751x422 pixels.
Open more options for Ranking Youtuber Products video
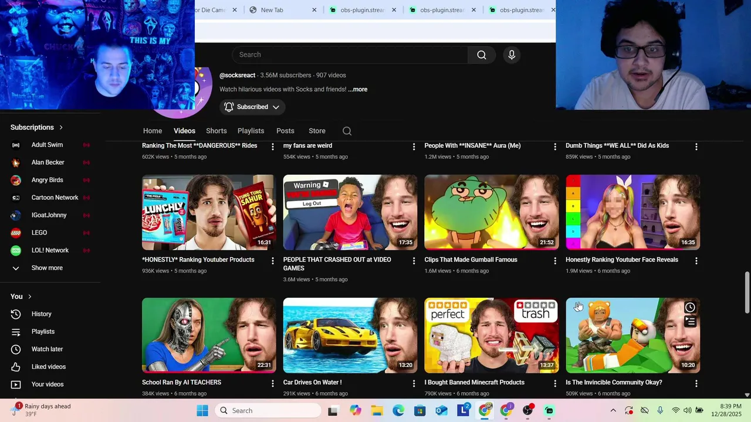pos(272,261)
